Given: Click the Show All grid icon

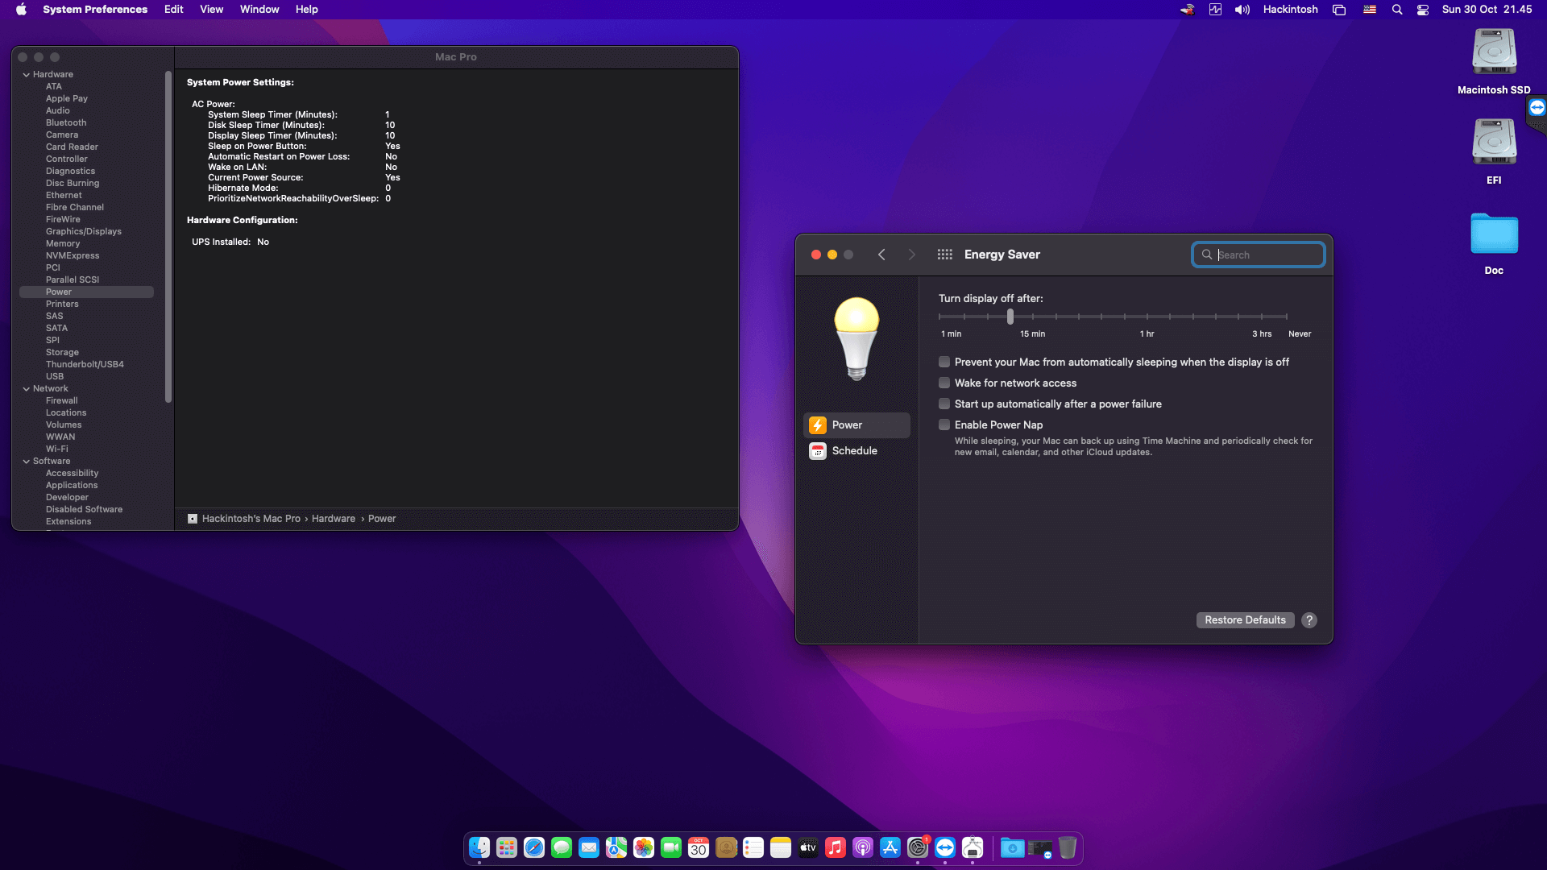Looking at the screenshot, I should coord(945,255).
